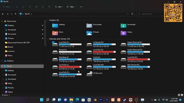Open the Documents folder icon under Folders
This screenshot has height=103, width=184.
pos(89,25)
